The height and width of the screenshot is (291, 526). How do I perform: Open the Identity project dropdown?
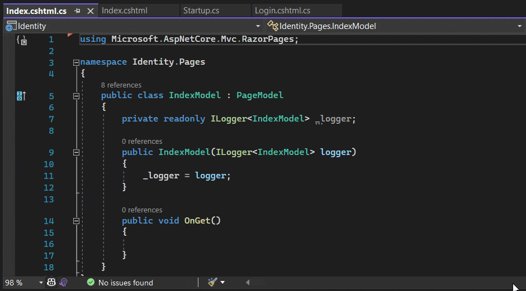(x=258, y=26)
